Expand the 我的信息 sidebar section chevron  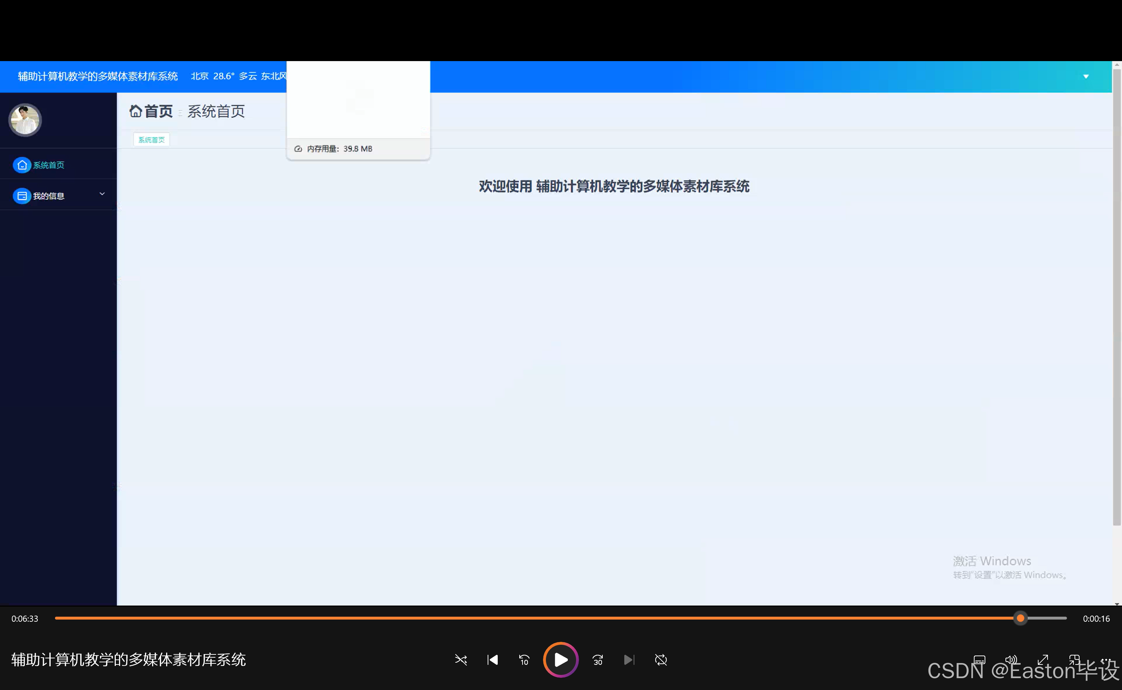(x=102, y=193)
